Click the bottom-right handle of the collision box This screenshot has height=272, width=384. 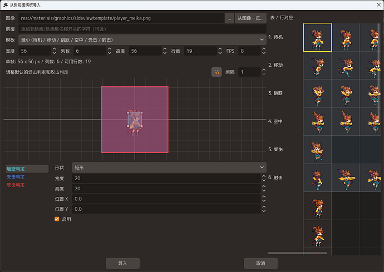point(141,126)
